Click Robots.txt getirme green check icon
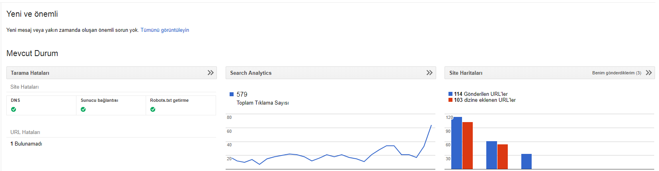This screenshot has width=659, height=171. pos(153,109)
